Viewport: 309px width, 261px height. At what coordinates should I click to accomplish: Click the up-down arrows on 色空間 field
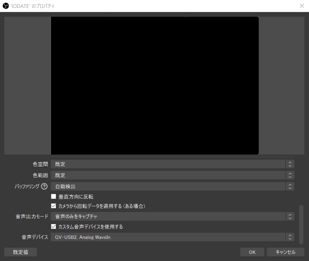290,164
